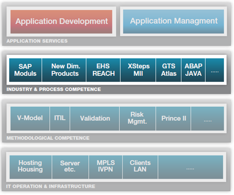Select the V-Model tile
Viewport: 234px width, 195px height.
[x=30, y=118]
